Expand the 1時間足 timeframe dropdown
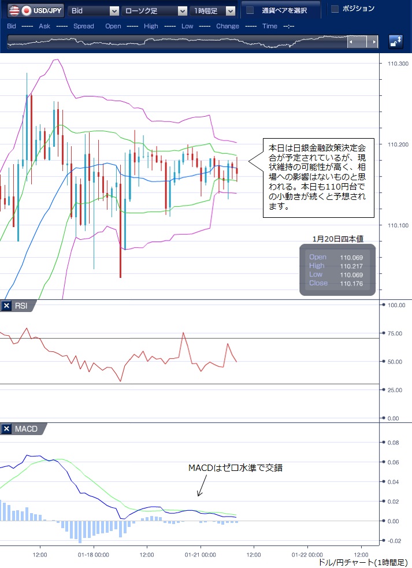412x568 pixels. pos(231,11)
